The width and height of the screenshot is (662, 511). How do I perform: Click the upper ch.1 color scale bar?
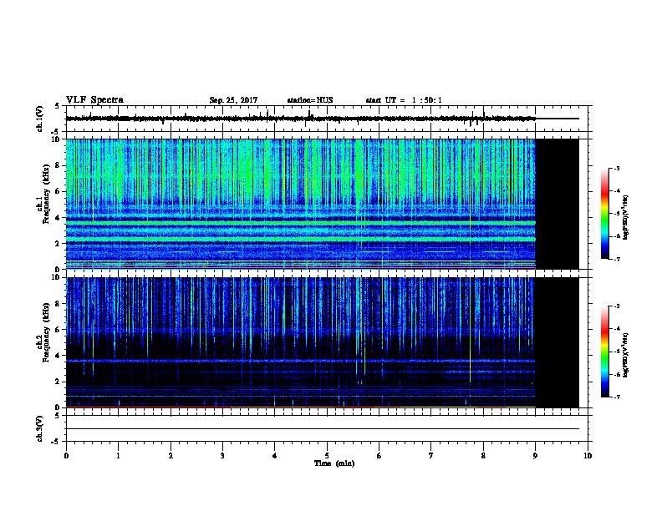(604, 214)
